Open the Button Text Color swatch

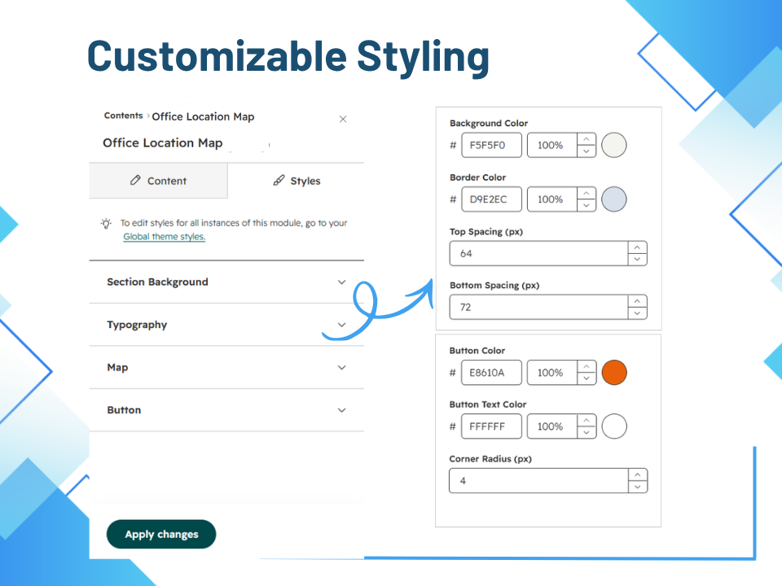click(x=614, y=426)
